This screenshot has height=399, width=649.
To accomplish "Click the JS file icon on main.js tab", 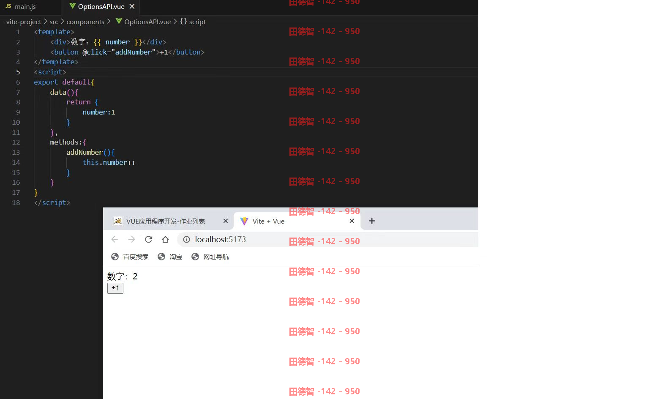I will 8,6.
